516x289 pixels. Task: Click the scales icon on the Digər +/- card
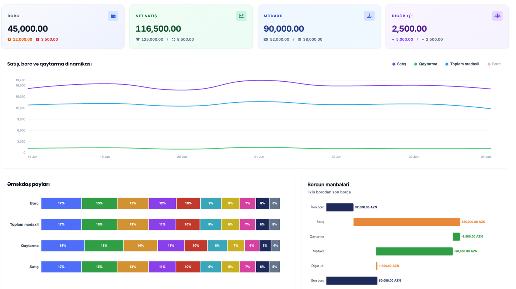pos(497,16)
